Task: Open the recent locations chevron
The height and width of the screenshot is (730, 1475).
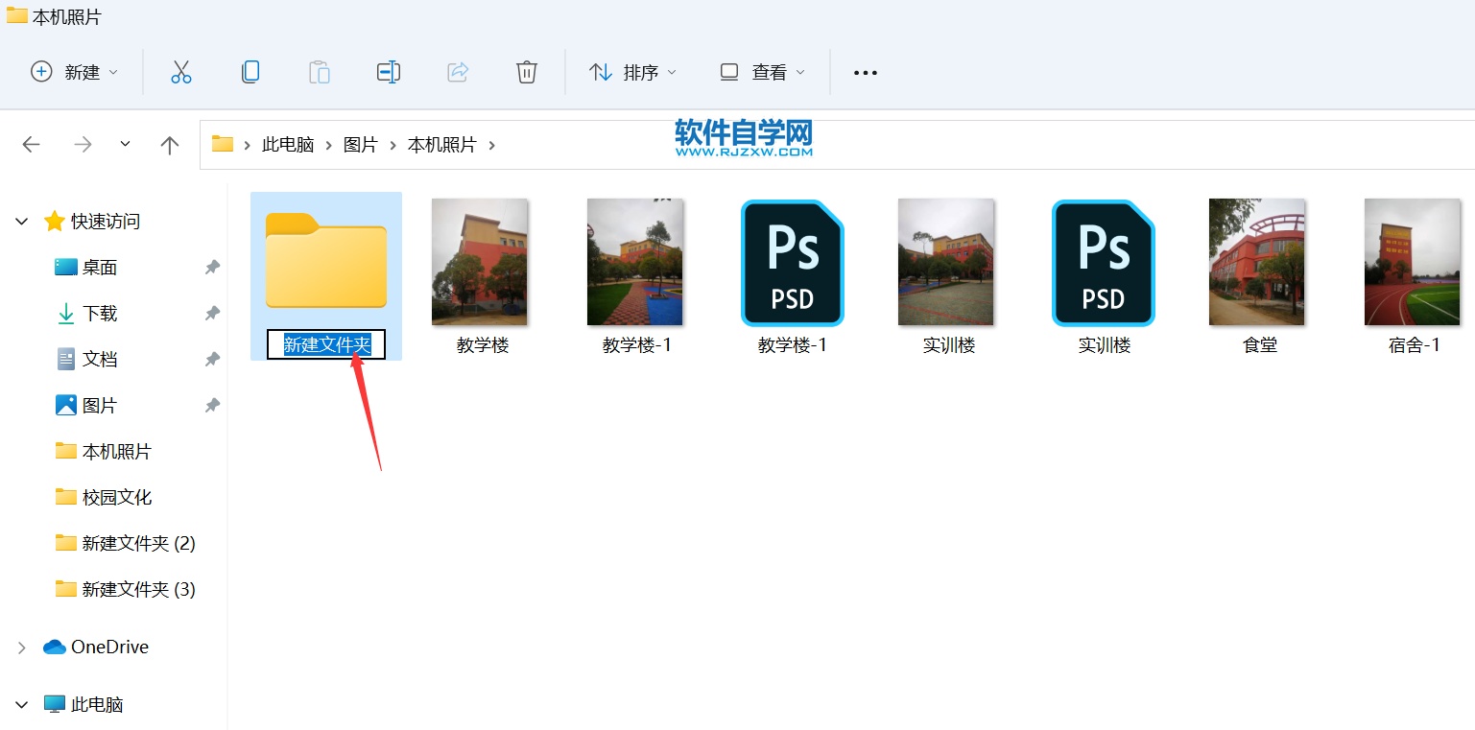Action: coord(125,144)
